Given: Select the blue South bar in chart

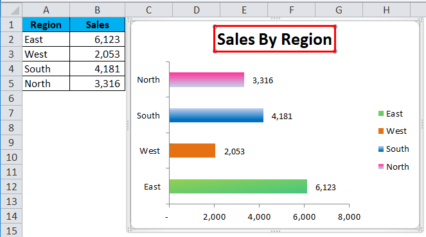Looking at the screenshot, I should click(x=217, y=115).
